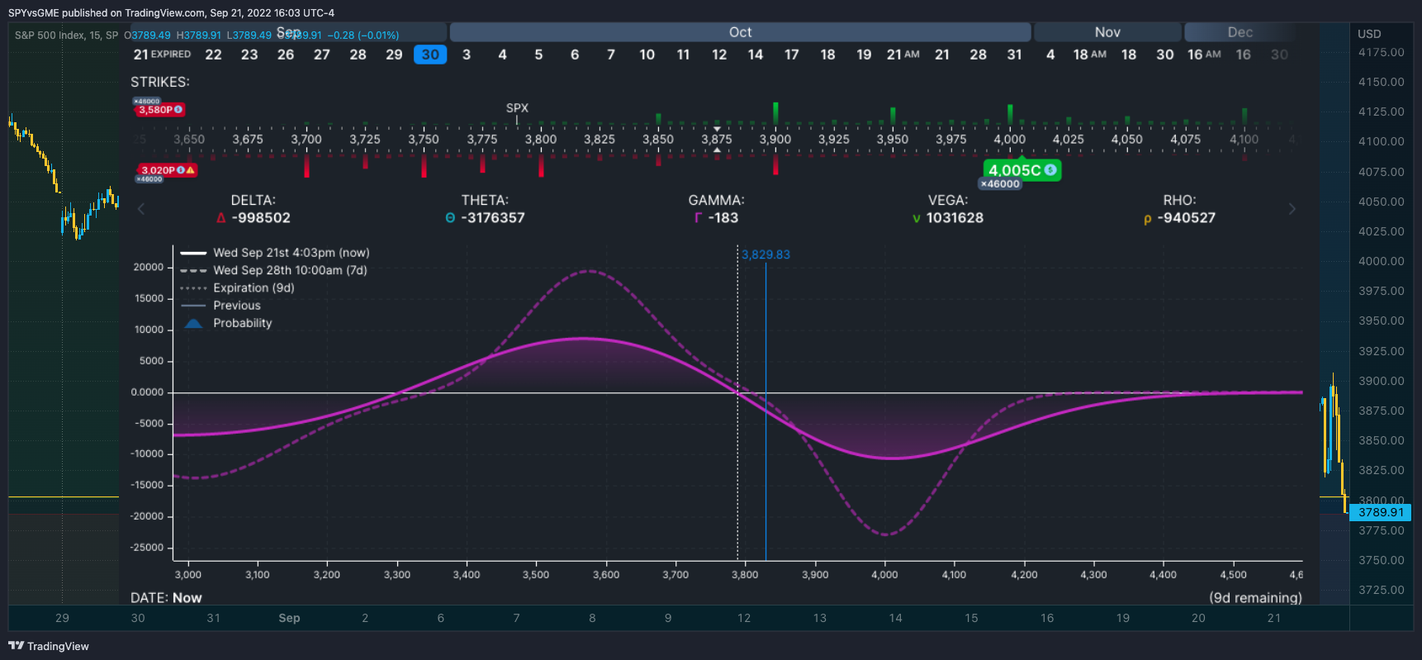Image resolution: width=1422 pixels, height=660 pixels.
Task: Click the dollar icon on the 4,005C leg
Action: (x=1050, y=169)
